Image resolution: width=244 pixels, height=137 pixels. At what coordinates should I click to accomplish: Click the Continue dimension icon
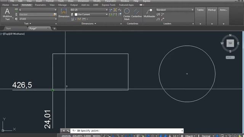(x=84, y=19)
